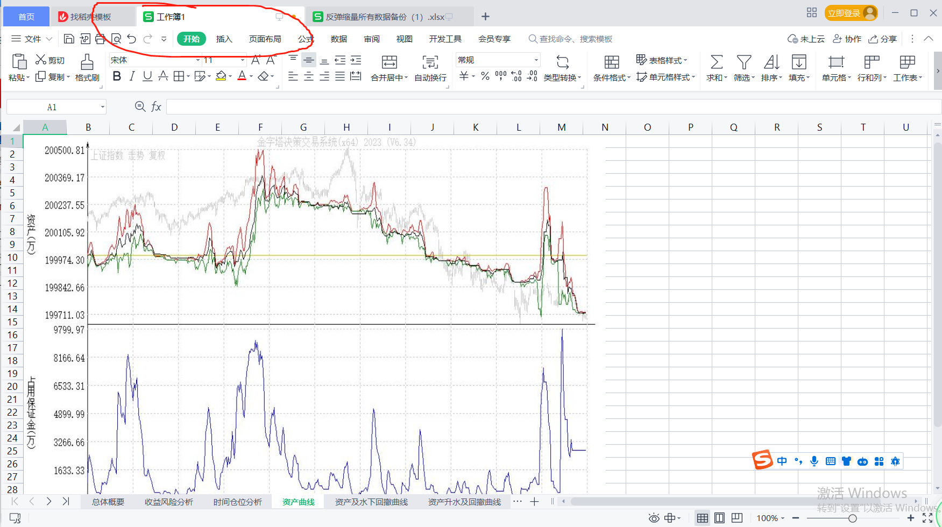Click the Type Conversion (类型转换) icon
This screenshot has width=942, height=527.
563,62
